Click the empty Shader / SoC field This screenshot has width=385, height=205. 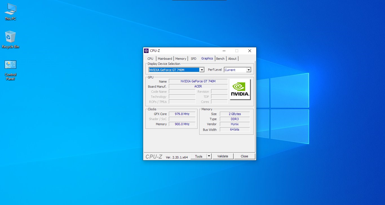tap(182, 119)
